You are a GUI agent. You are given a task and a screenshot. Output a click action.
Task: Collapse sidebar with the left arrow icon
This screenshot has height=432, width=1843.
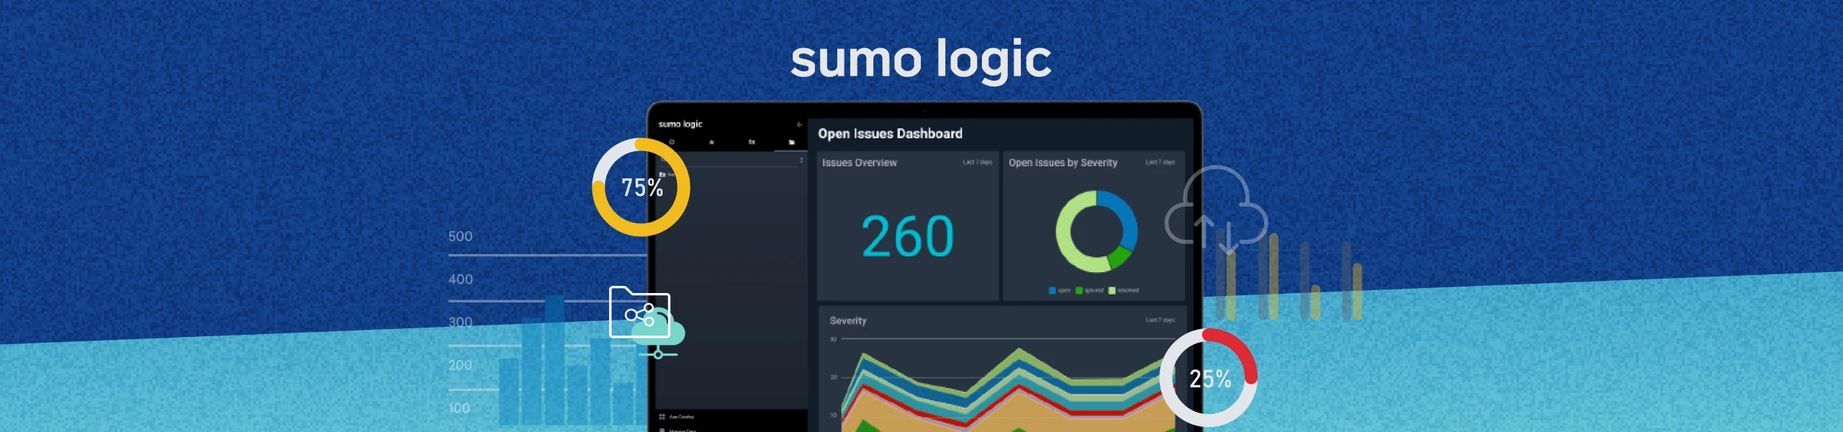[x=799, y=125]
